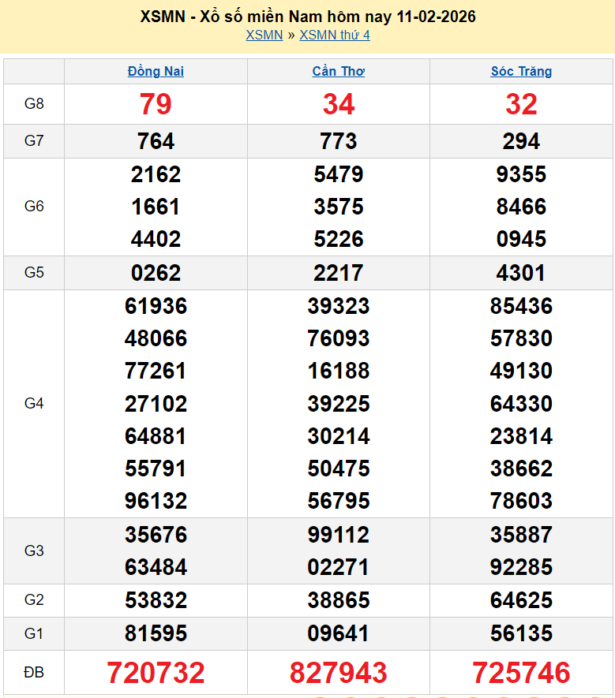Select Đồng Nai special prize 720732
This screenshot has width=615, height=698.
pyautogui.click(x=156, y=673)
